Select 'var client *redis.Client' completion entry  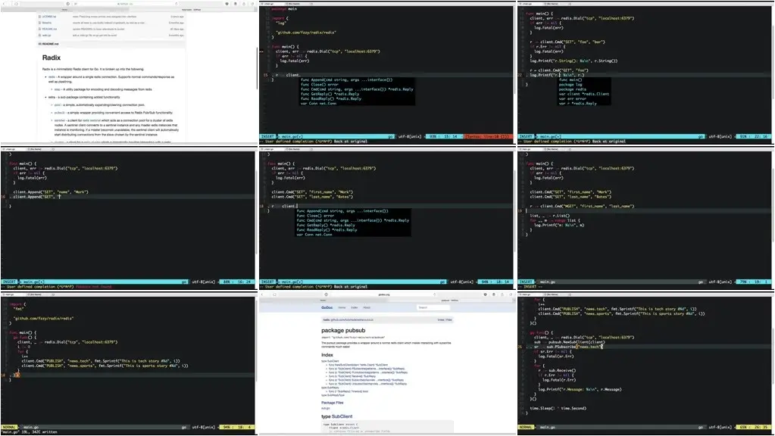[x=584, y=94]
